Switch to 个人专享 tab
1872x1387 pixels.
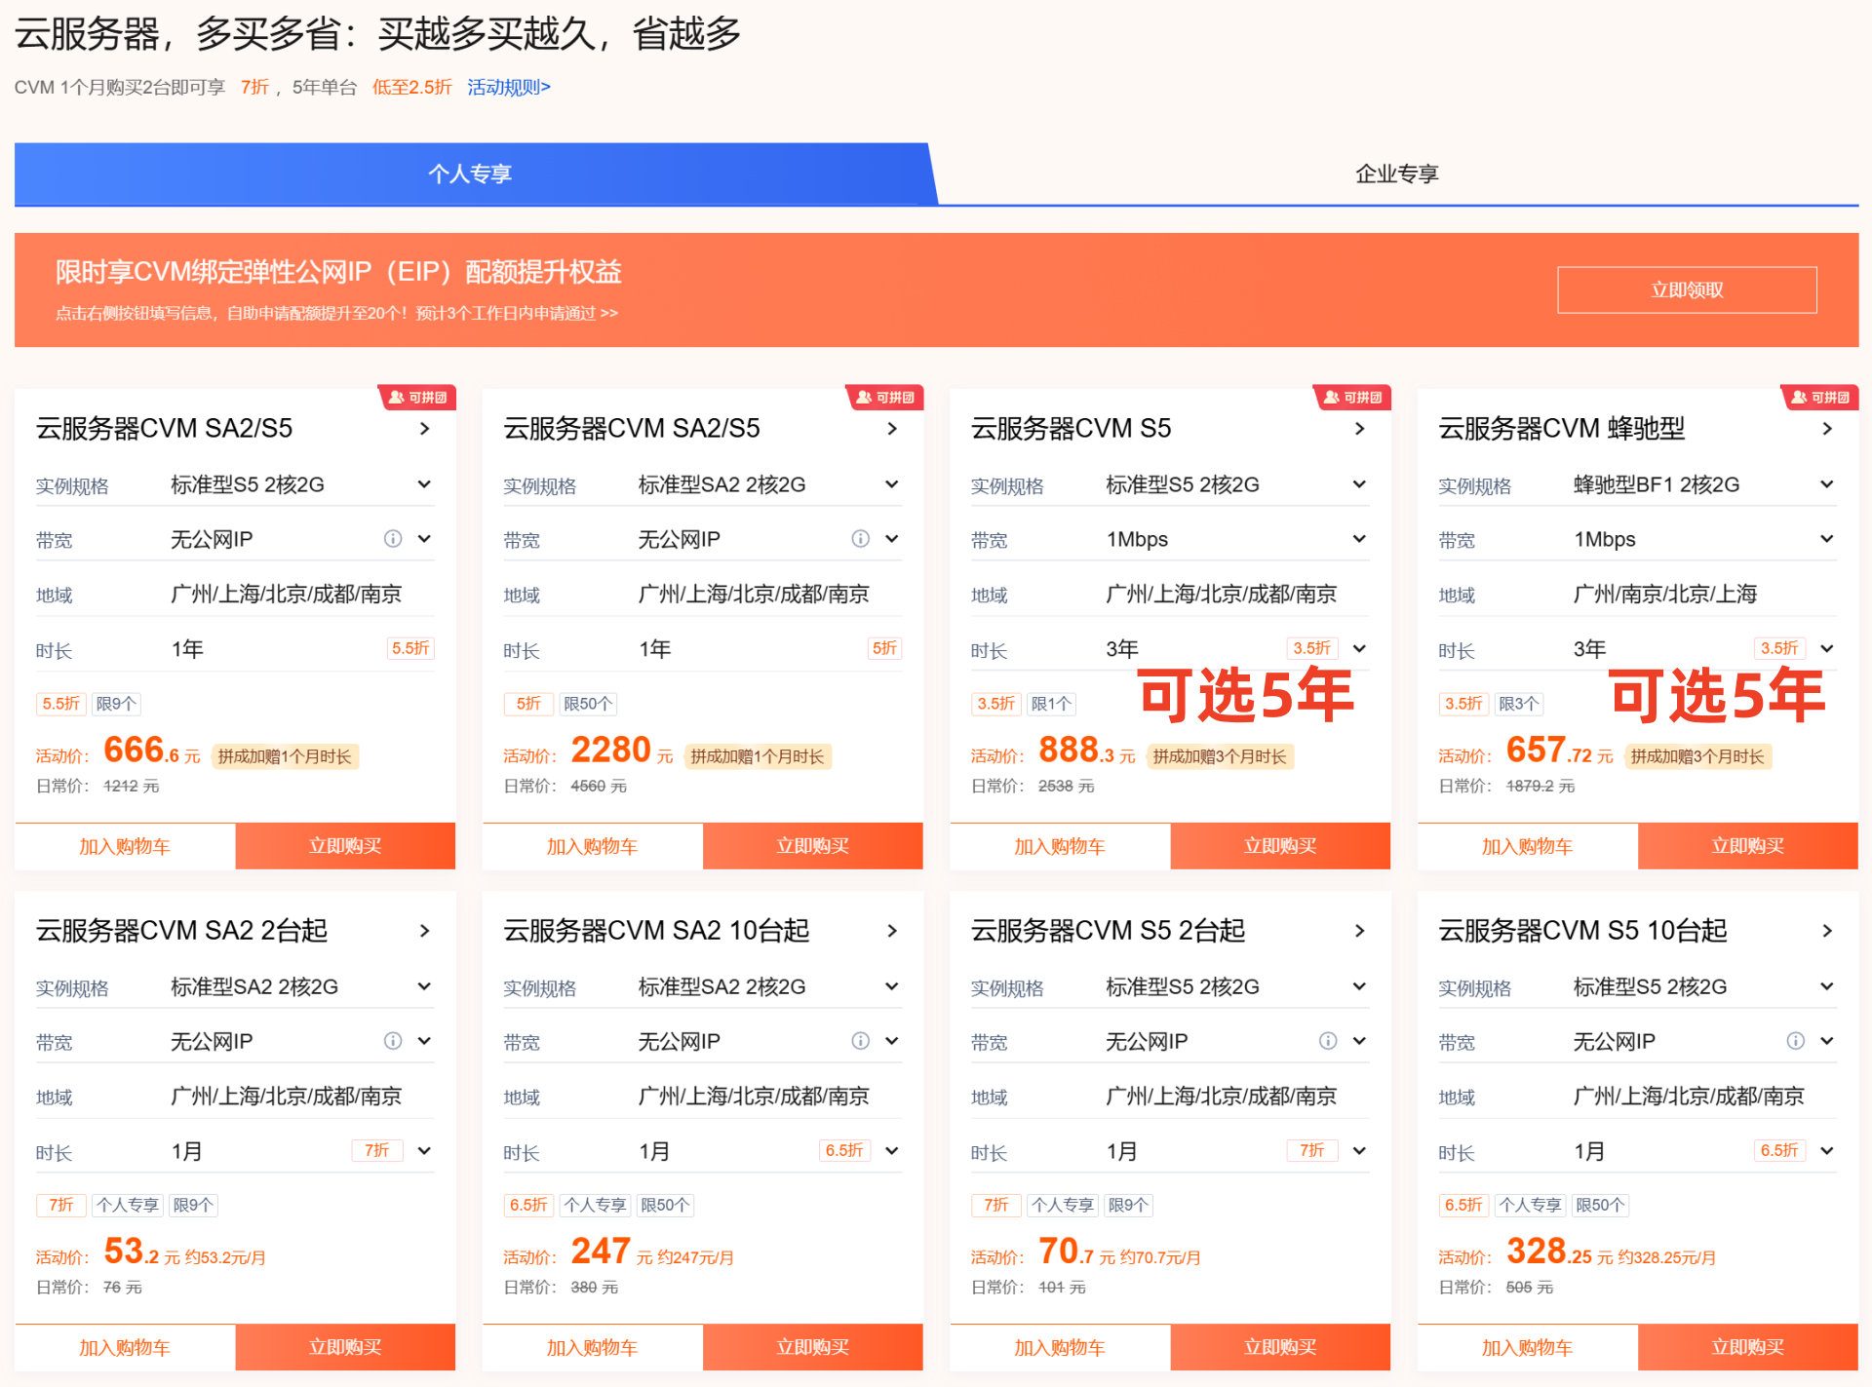pyautogui.click(x=470, y=173)
